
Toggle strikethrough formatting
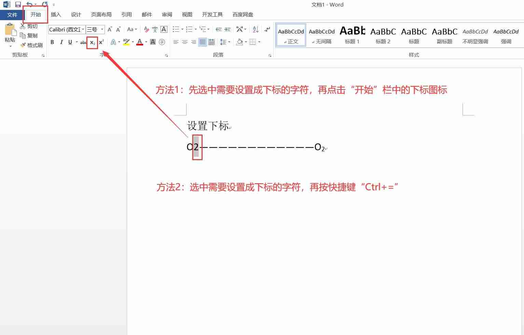click(x=83, y=42)
